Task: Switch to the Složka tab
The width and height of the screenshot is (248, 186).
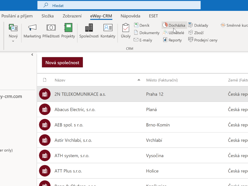Action: tap(48, 16)
